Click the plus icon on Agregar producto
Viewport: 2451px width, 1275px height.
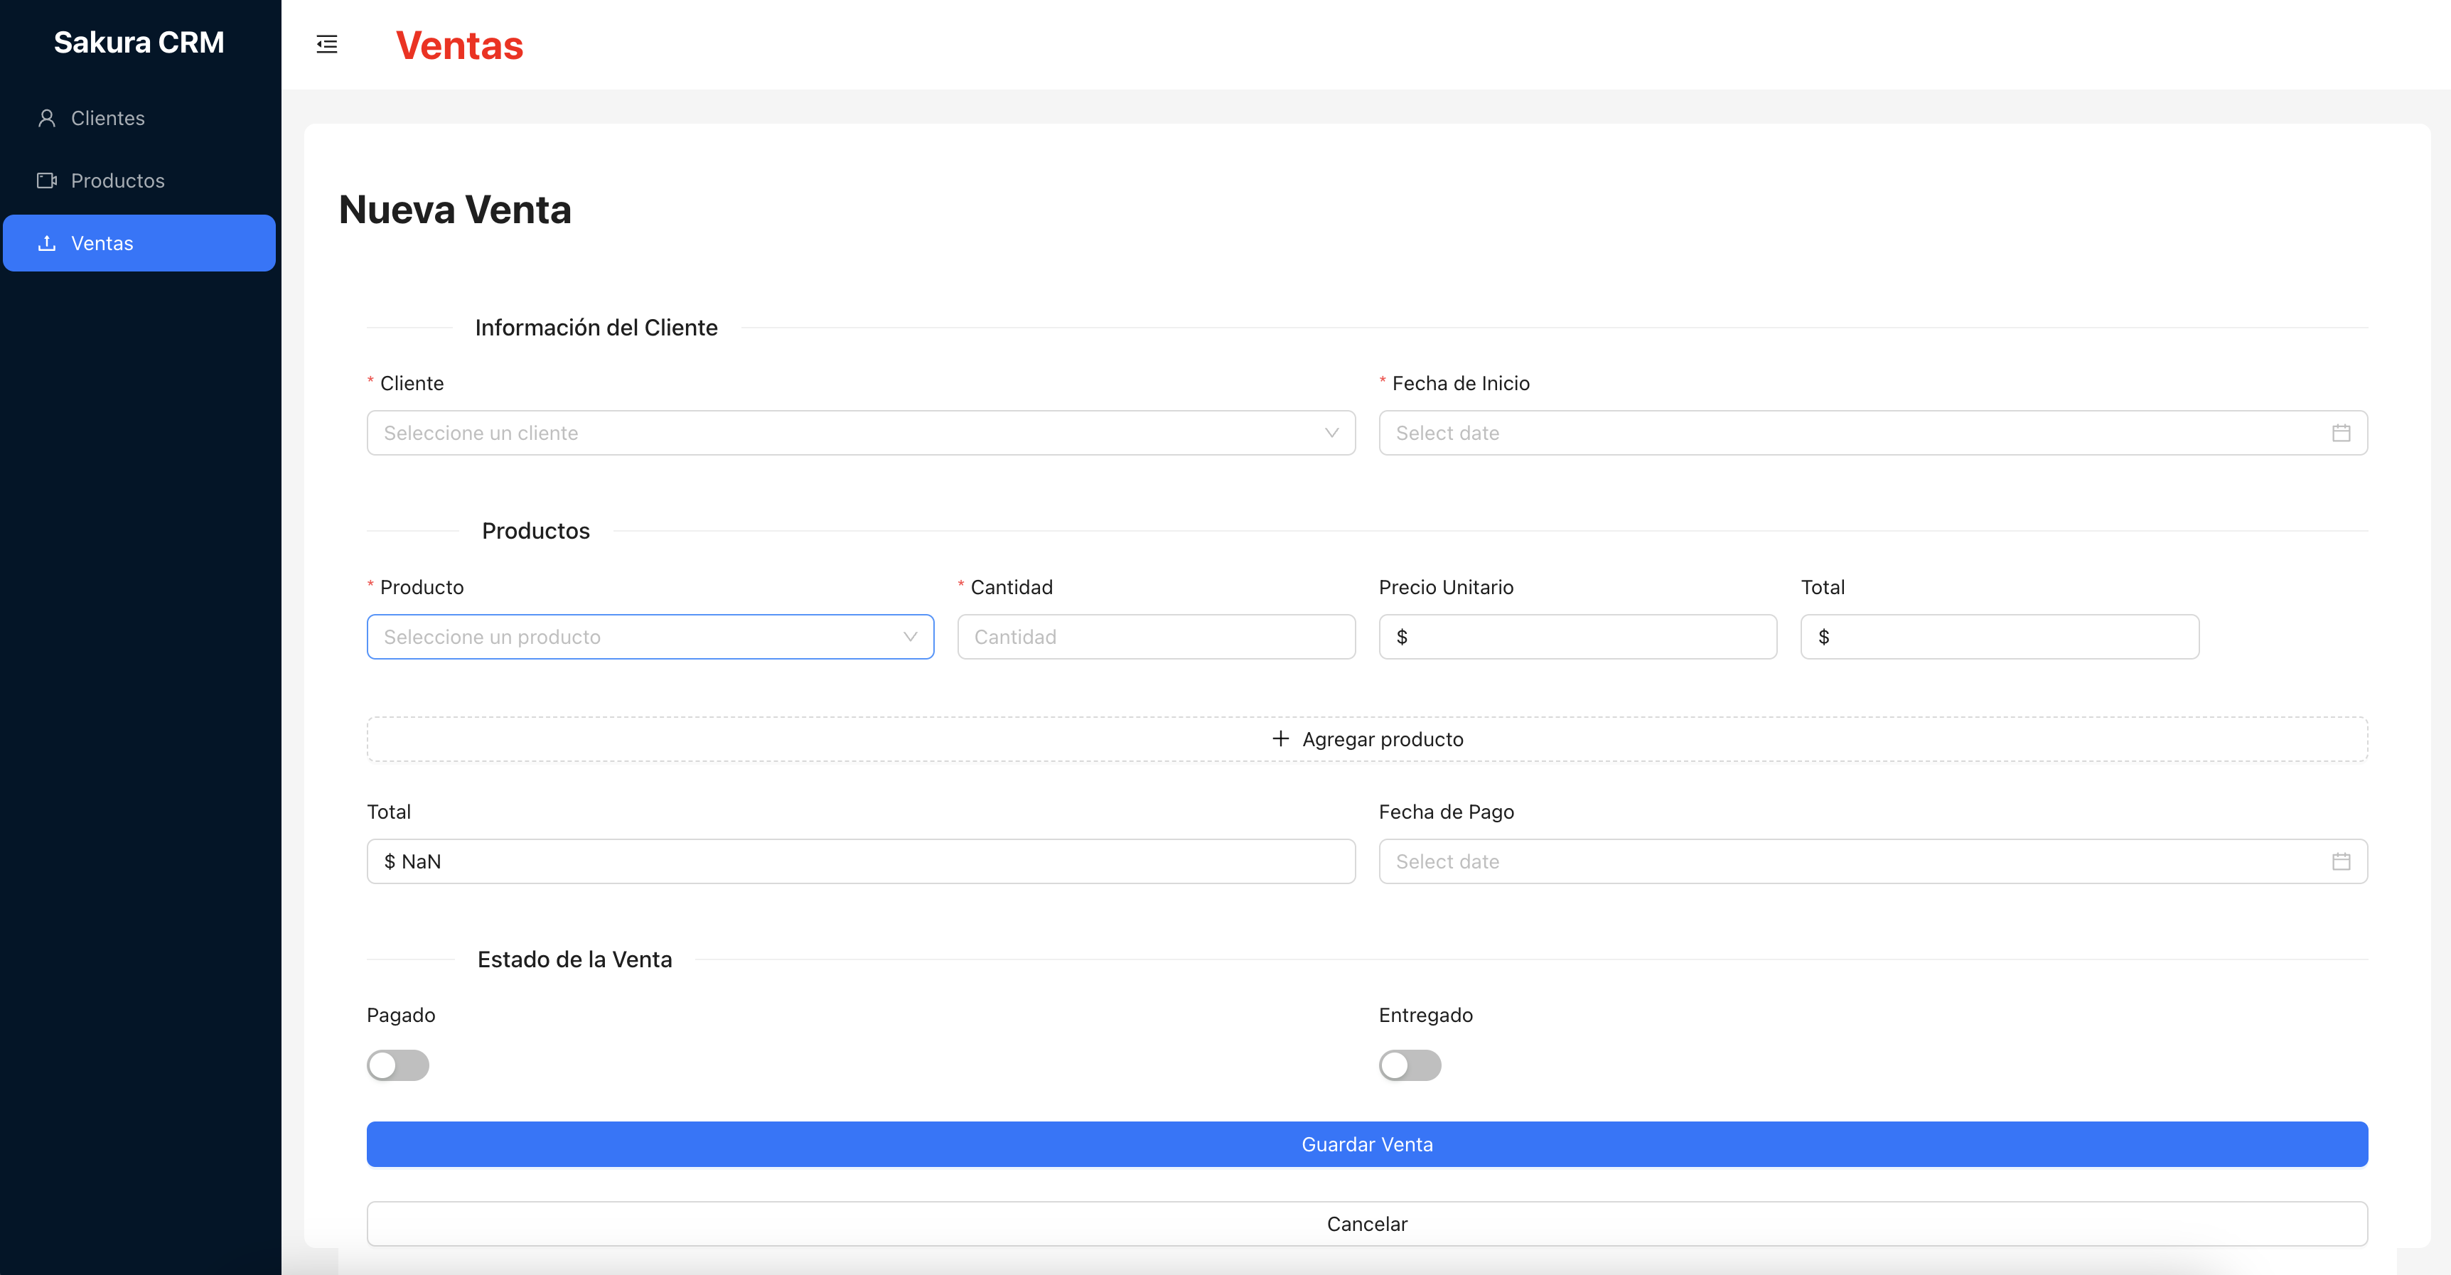(1281, 739)
